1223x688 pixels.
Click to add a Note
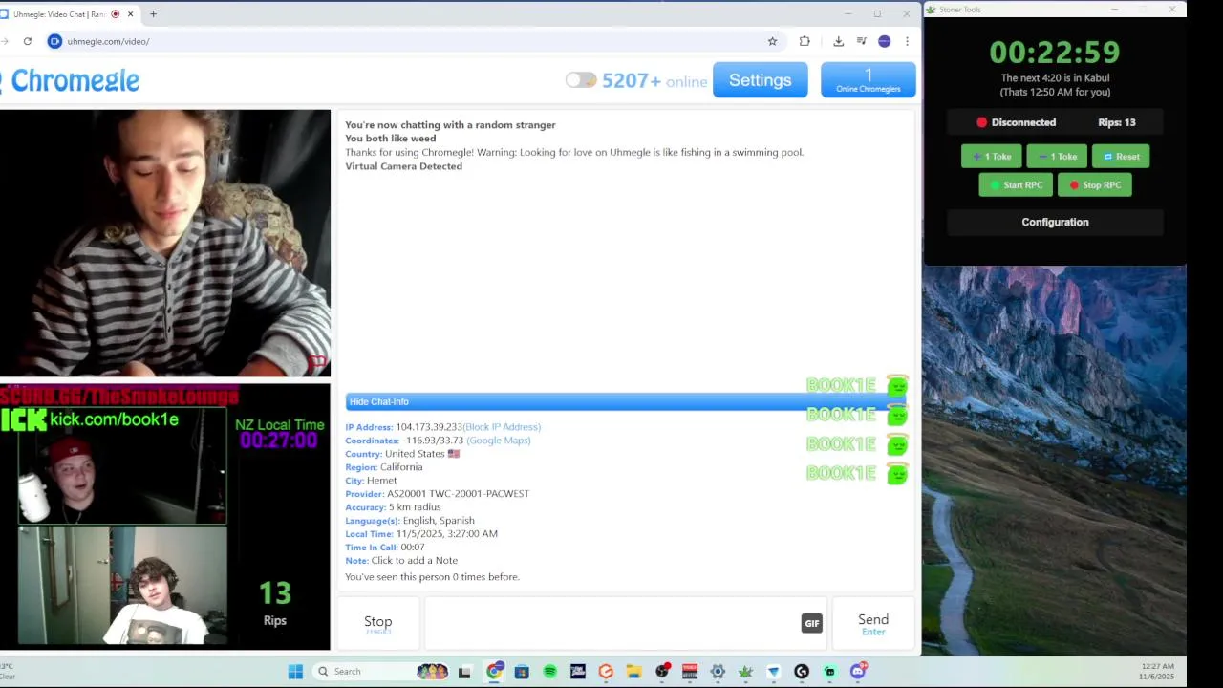coord(414,561)
